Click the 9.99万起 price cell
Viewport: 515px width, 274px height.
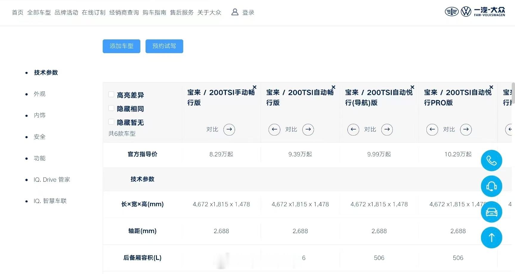pyautogui.click(x=379, y=154)
